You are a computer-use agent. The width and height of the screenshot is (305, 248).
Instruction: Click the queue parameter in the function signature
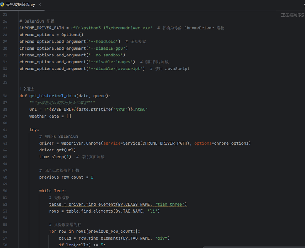pos(100,96)
